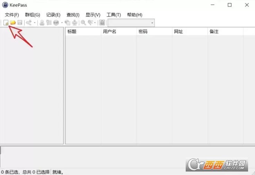Click the Copy Password icon

[49, 23]
